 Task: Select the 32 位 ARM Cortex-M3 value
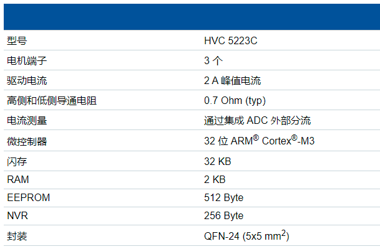(259, 141)
